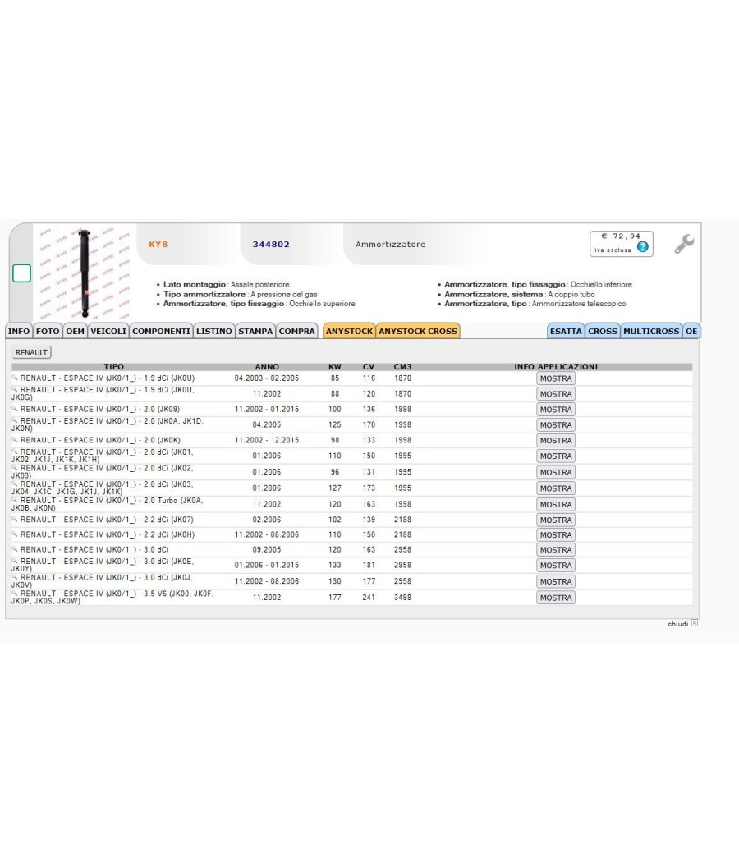This screenshot has height=862, width=739.
Task: Open the LISTINO tab
Action: point(213,331)
